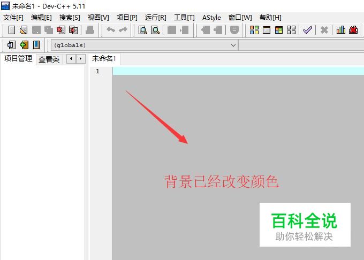Click the Print toolbar icon
This screenshot has width=364, height=260.
pyautogui.click(x=90, y=30)
